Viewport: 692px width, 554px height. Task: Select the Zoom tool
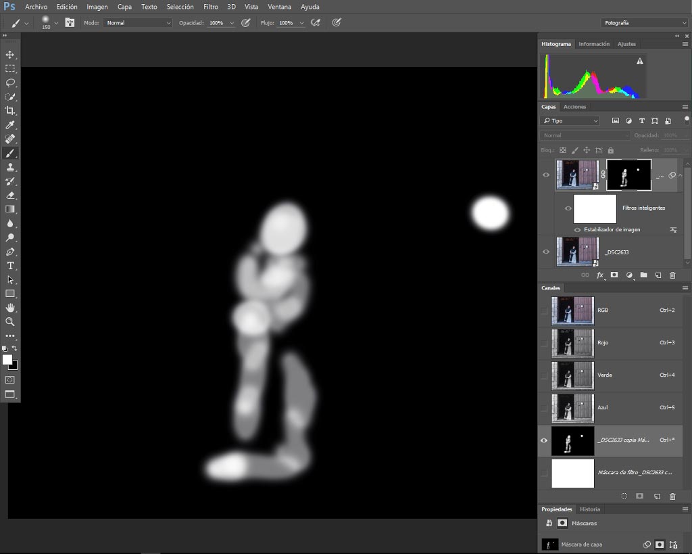point(9,321)
